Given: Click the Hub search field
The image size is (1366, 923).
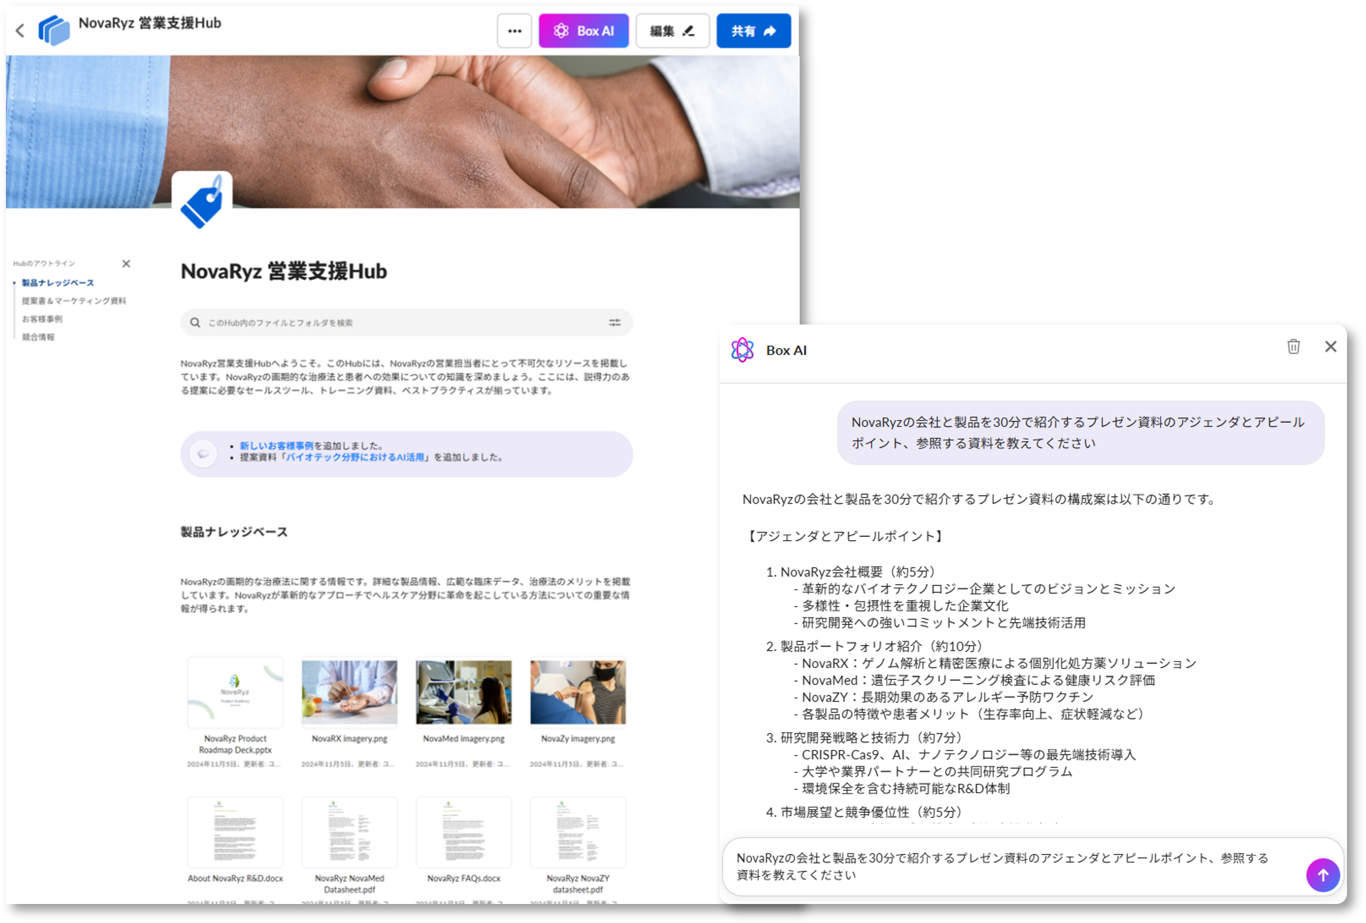Looking at the screenshot, I should pyautogui.click(x=393, y=323).
